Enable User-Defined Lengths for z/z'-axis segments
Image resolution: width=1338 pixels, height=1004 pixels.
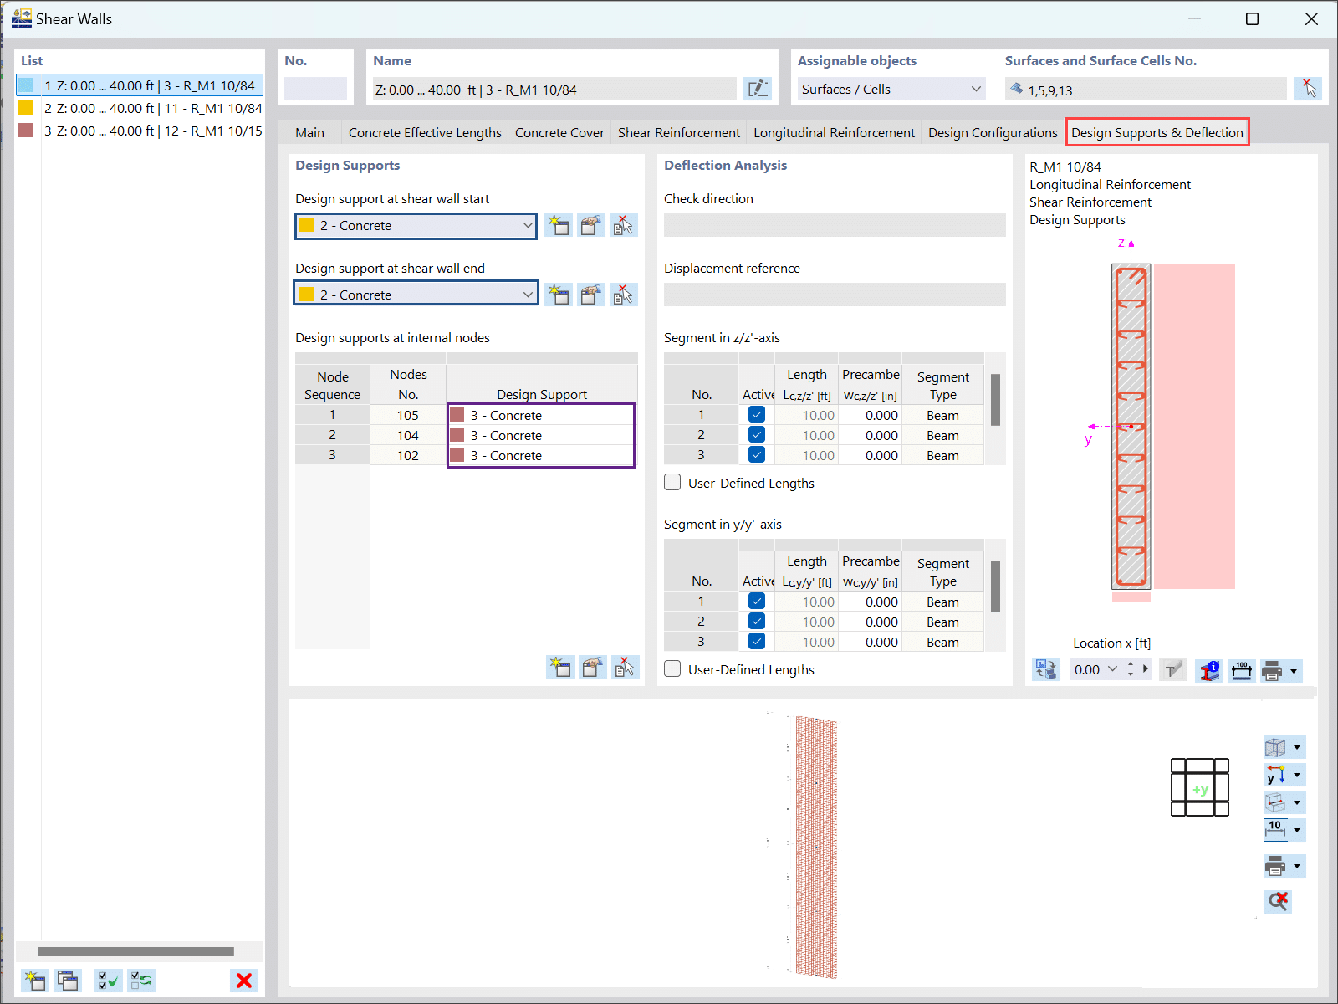click(672, 483)
